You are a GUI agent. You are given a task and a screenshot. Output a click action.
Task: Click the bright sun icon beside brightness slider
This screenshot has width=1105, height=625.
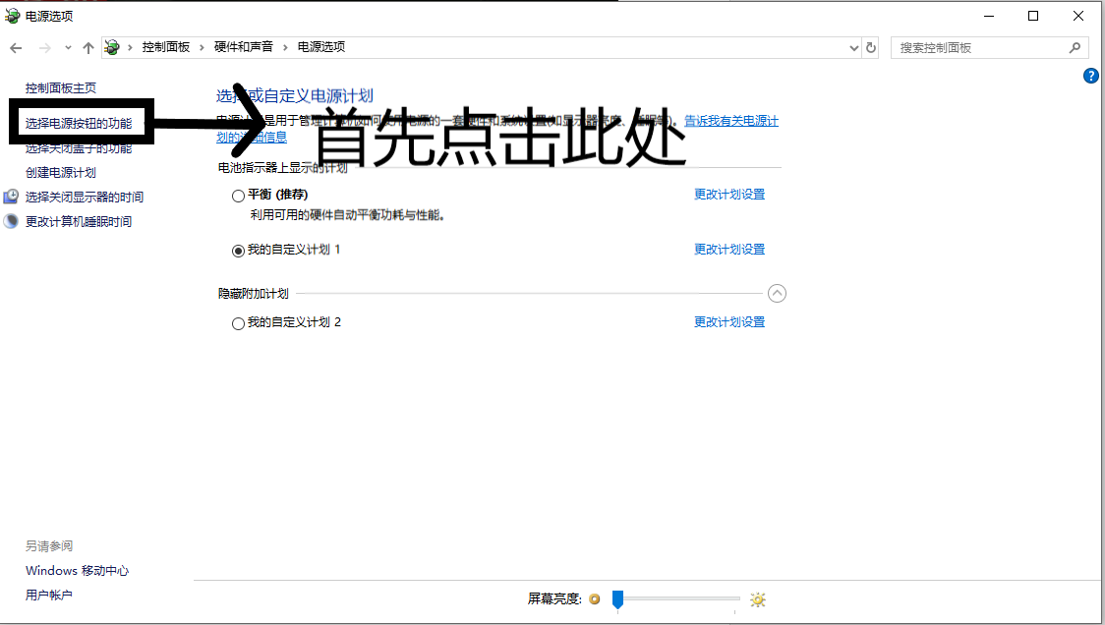[x=758, y=599]
